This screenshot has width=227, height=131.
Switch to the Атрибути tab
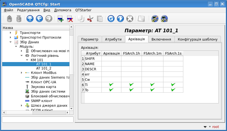(113, 39)
